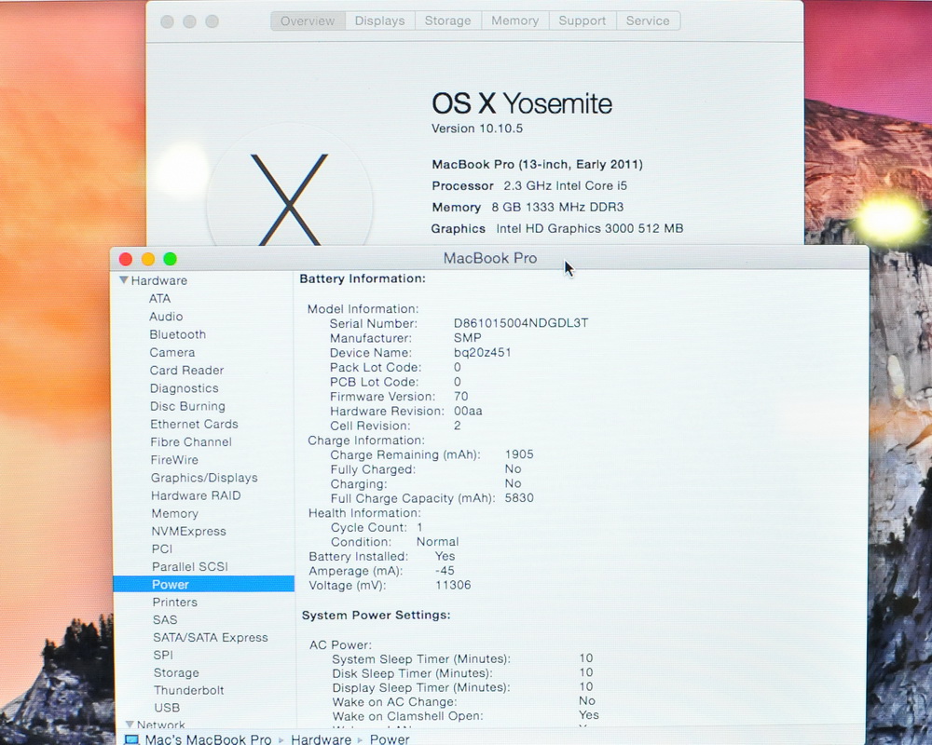Click Hardware in the path bar
The width and height of the screenshot is (932, 745).
coord(321,739)
